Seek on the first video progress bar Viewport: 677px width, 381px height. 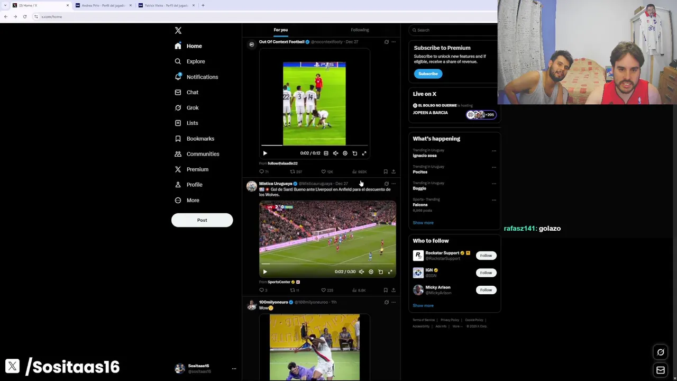tap(314, 145)
